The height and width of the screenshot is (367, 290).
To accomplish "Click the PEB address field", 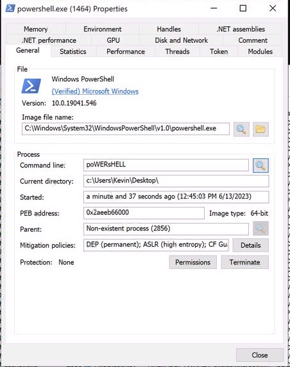I will pyautogui.click(x=144, y=213).
